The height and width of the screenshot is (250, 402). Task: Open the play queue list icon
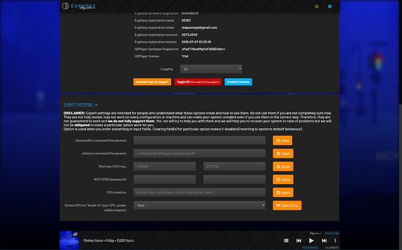[286, 241]
